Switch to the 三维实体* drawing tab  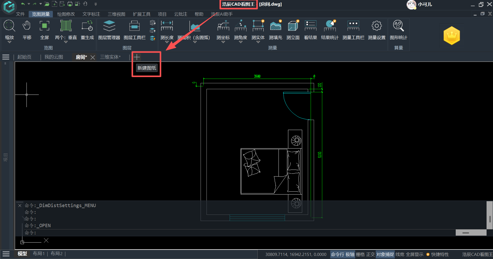tap(110, 57)
